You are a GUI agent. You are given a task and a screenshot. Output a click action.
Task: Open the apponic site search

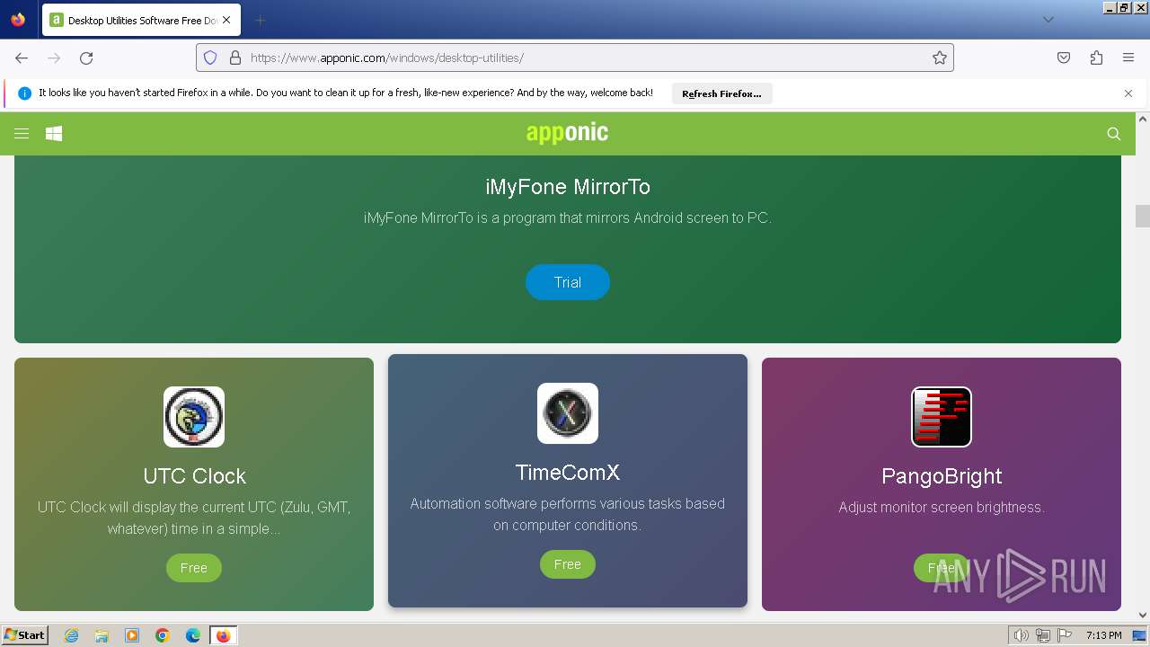coord(1113,134)
